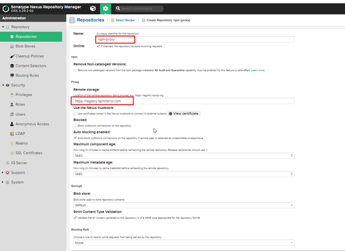Click the Select Recipe breadcrumb icon
The width and height of the screenshot is (345, 251).
[113, 20]
